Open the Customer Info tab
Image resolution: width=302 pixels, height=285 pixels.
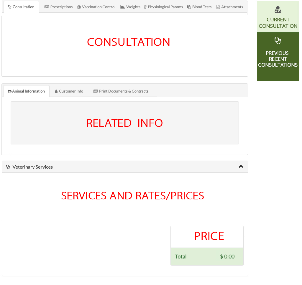click(x=69, y=91)
